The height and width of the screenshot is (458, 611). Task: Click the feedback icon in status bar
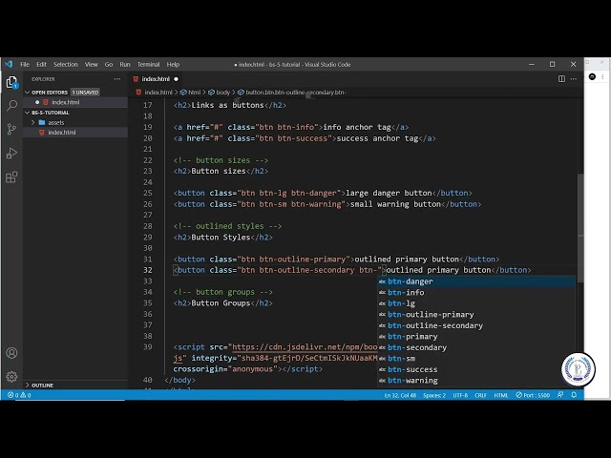pos(560,395)
